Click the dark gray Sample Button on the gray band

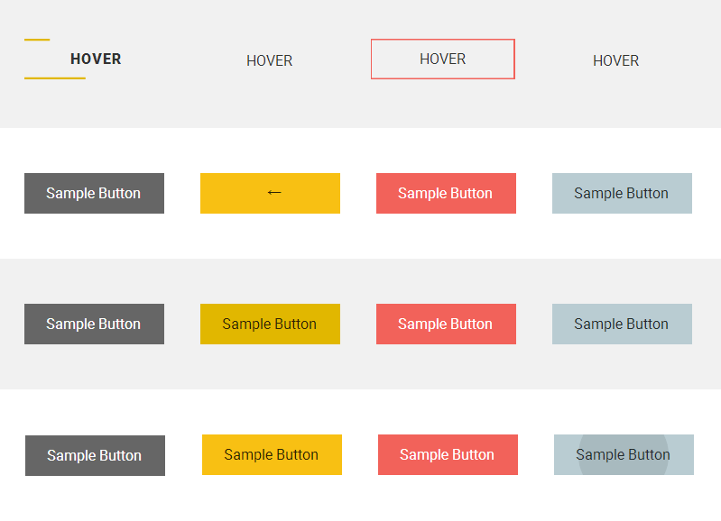point(94,324)
